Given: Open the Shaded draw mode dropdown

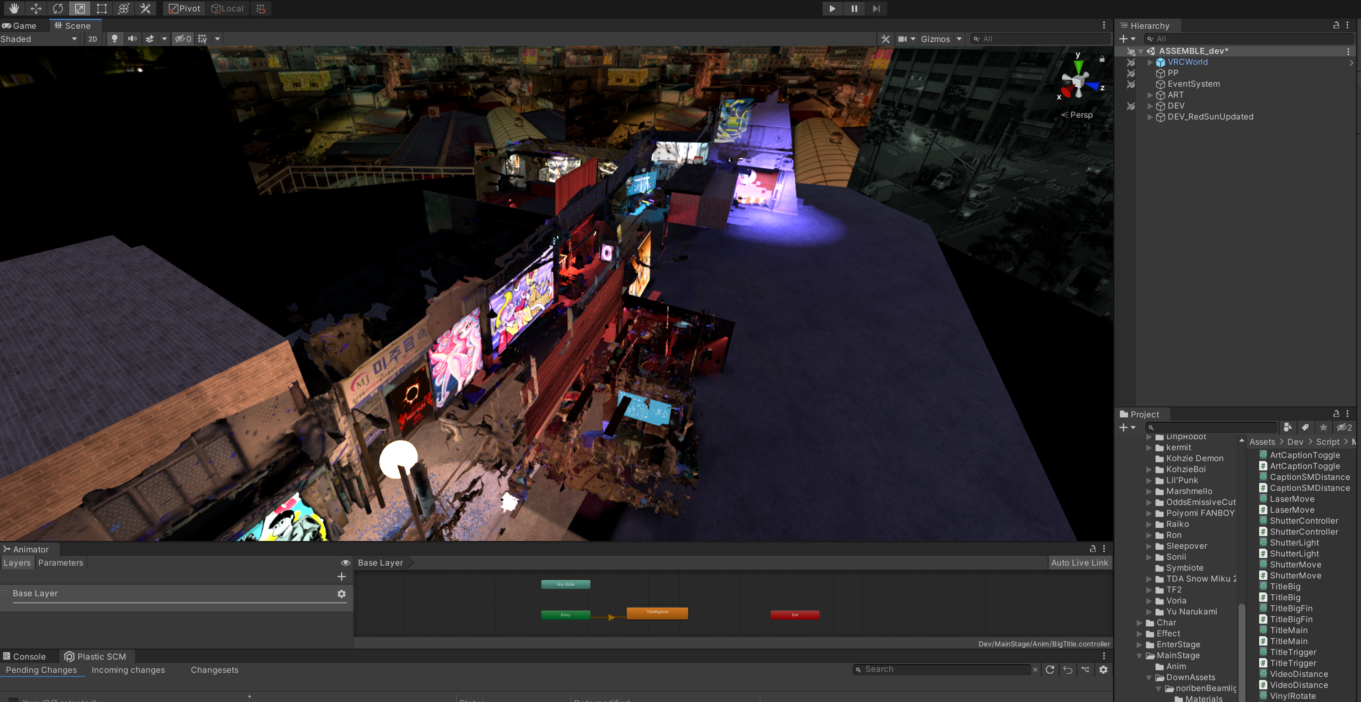Looking at the screenshot, I should click(39, 38).
